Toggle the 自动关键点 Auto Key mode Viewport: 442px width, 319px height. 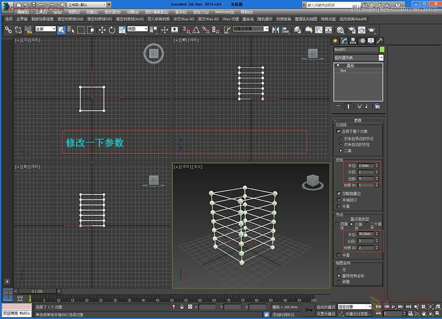pyautogui.click(x=326, y=307)
